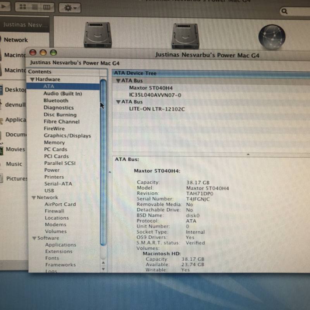Click the Finder search field
310x310 pixels.
[x=295, y=12]
